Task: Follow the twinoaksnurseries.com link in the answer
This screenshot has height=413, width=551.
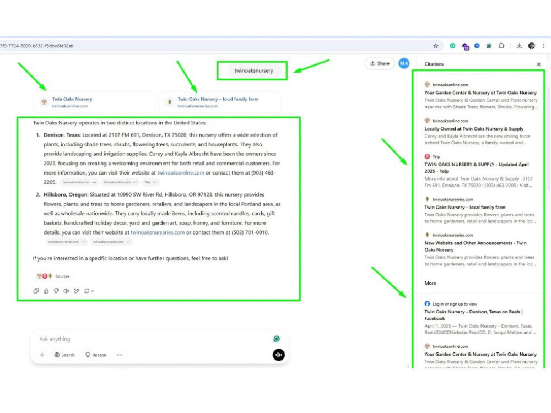Action: 158,232
